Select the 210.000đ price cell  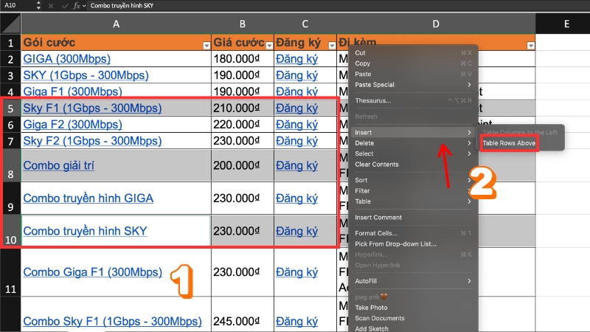coord(243,108)
